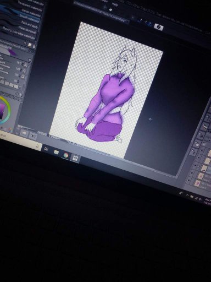The height and width of the screenshot is (282, 211).
Task: Open File Explorer from the taskbar
Action: click(x=56, y=152)
